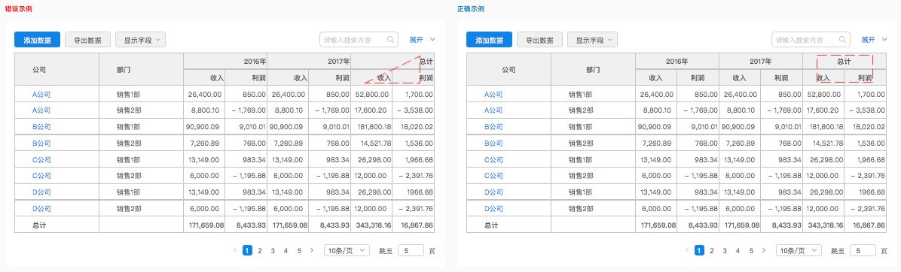The width and height of the screenshot is (901, 272).
Task: Open A公司 link in 销售2部 row, 错误示例 table
Action: 41,110
